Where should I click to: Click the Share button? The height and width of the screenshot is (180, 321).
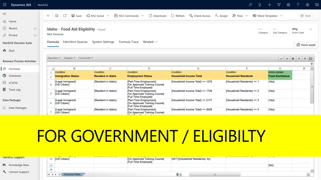[307, 16]
